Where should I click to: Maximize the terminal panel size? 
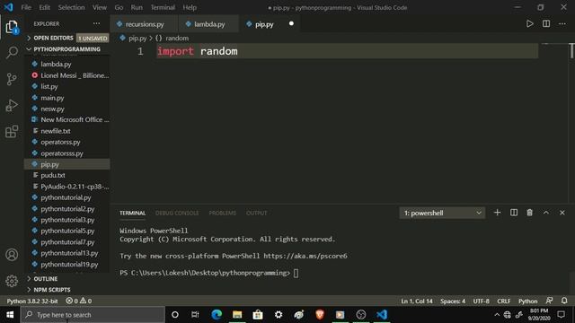click(x=546, y=213)
